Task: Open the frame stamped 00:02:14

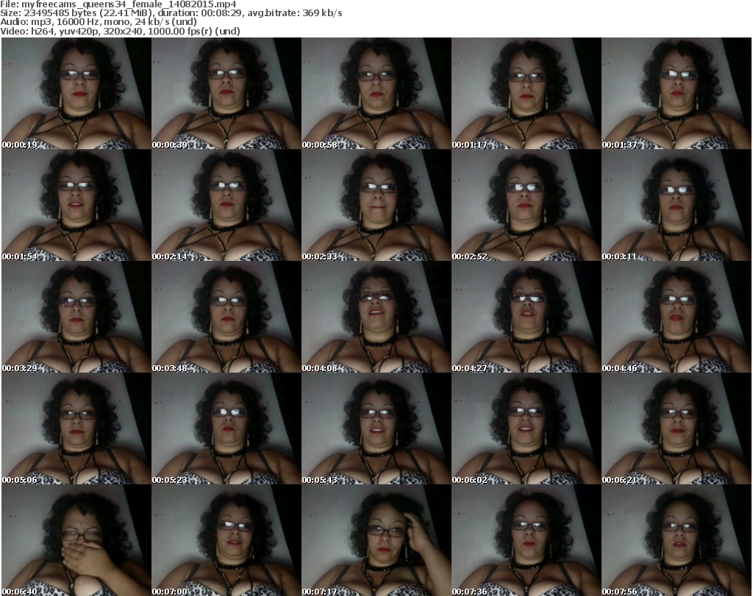Action: pyautogui.click(x=226, y=205)
